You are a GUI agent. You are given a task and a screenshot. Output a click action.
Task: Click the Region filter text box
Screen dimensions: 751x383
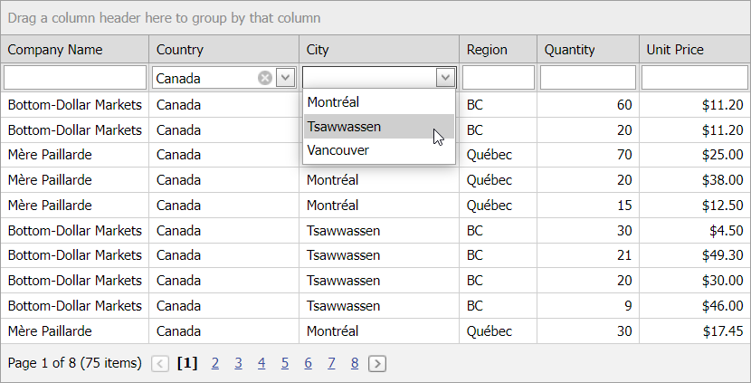(x=498, y=78)
